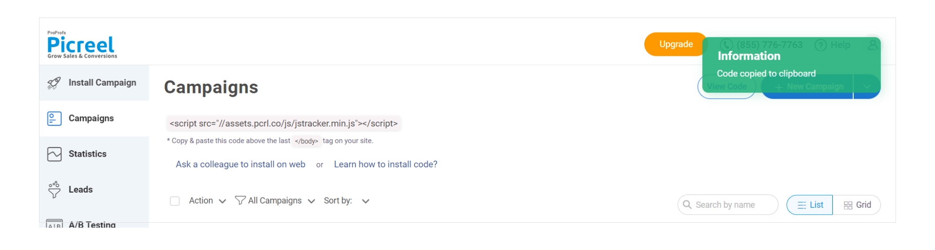Focus the Search by name field
Image resolution: width=935 pixels, height=250 pixels.
(732, 205)
